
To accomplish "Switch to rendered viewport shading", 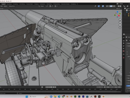I will (x=115, y=6).
